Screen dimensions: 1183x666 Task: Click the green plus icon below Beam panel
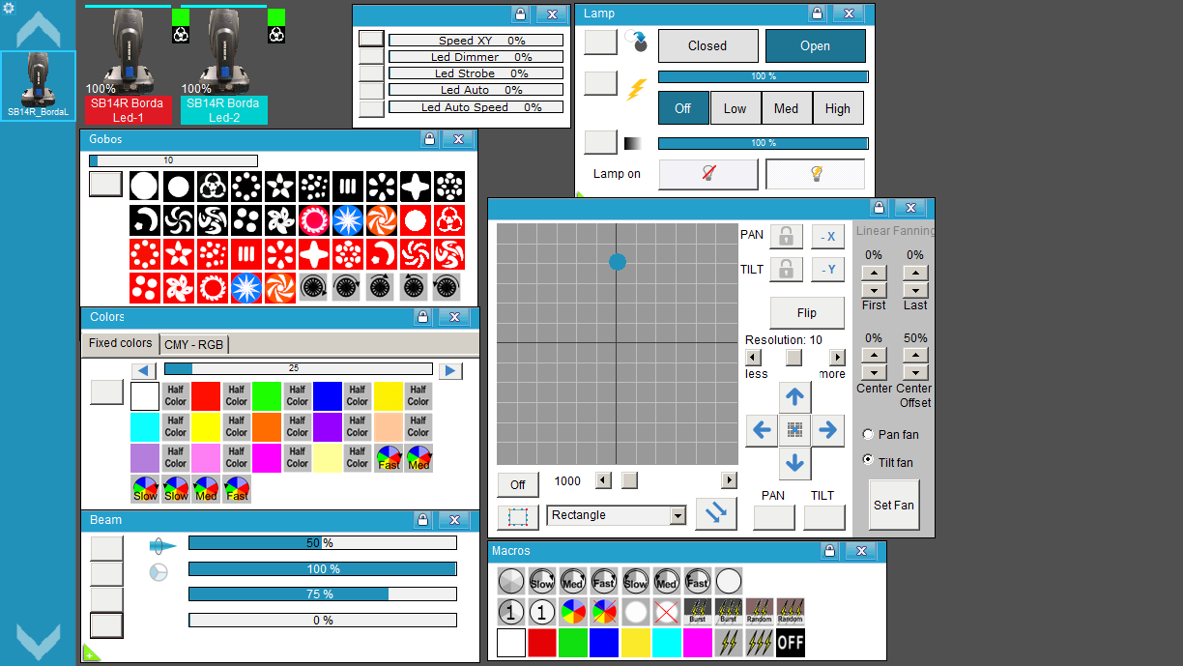90,652
